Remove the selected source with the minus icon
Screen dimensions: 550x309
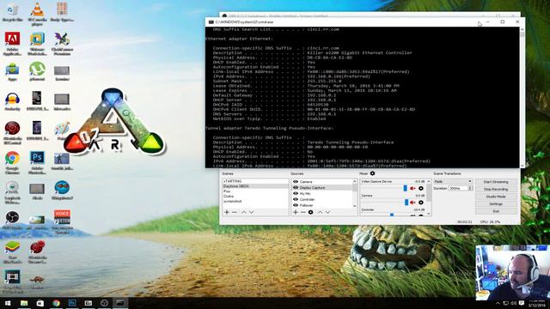[x=303, y=212]
